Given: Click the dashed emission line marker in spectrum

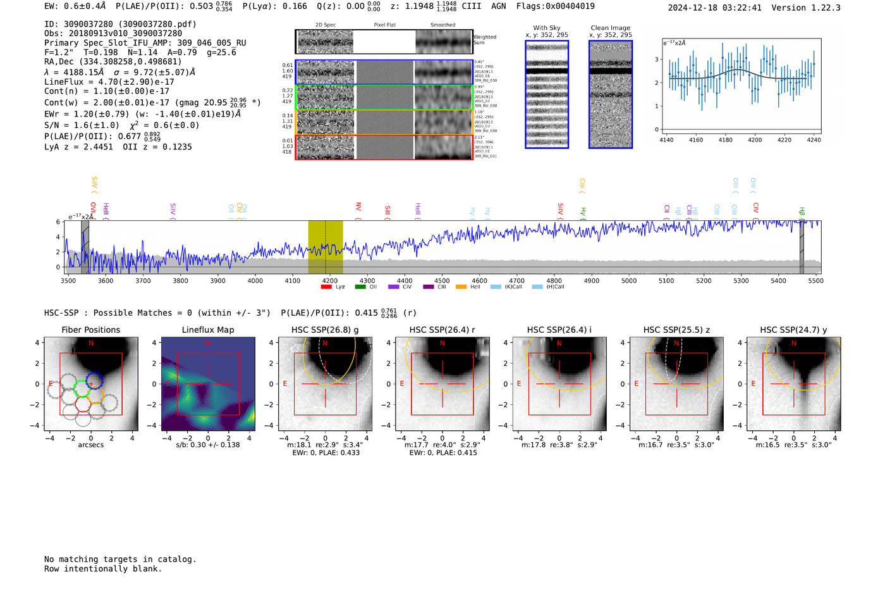Looking at the screenshot, I should (x=326, y=247).
